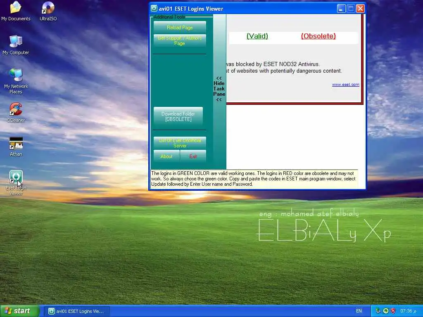Open My Documents desktop icon

[x=16, y=11]
